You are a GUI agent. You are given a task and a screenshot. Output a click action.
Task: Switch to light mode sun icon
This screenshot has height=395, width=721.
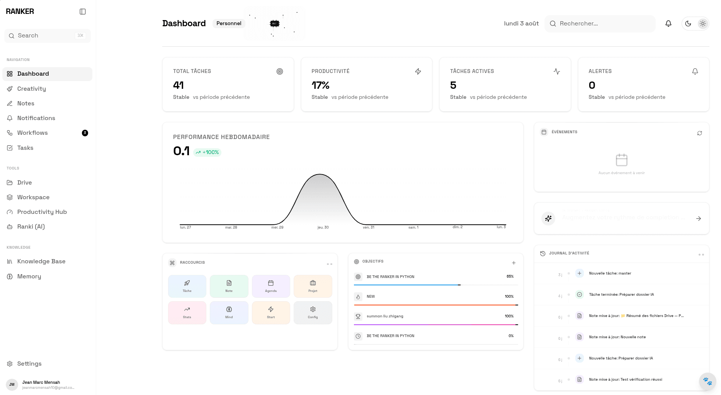[x=703, y=24]
